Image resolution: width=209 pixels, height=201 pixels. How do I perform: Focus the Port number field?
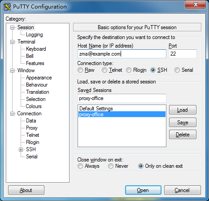(183, 54)
